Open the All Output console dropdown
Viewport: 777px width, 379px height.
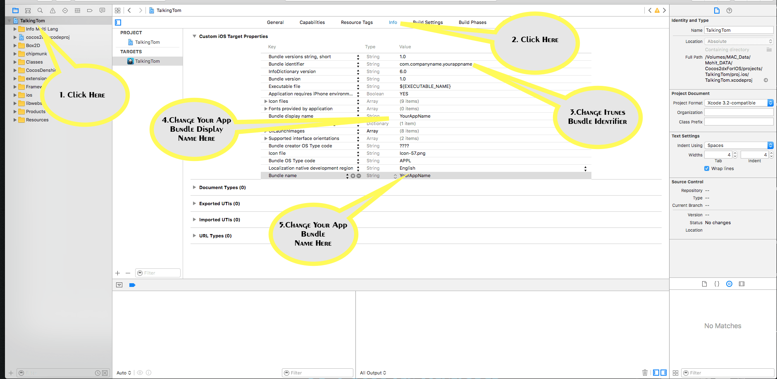point(373,373)
